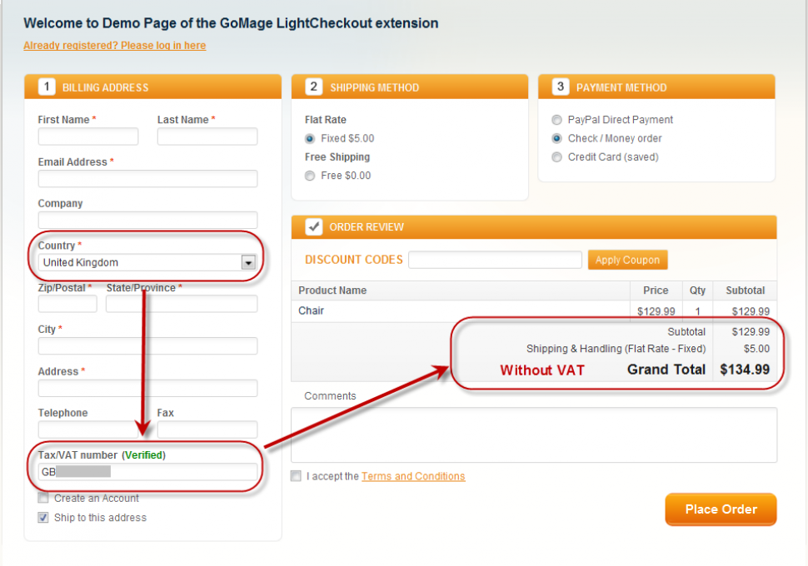
Task: Click the Order Review checkmark icon
Action: [x=314, y=227]
